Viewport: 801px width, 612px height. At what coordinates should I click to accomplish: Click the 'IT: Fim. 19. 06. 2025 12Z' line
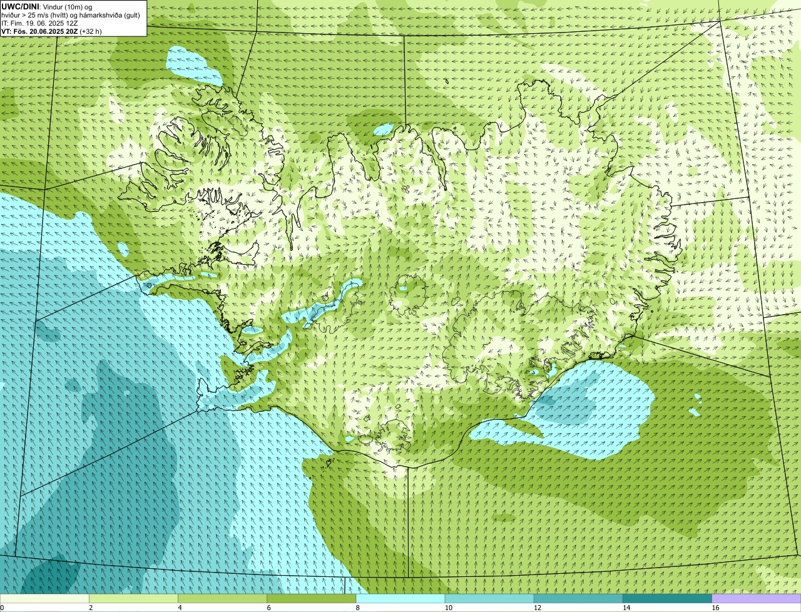coord(40,23)
